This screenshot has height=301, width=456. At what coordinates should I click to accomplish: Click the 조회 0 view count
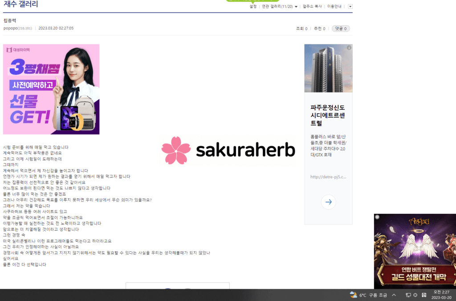point(301,29)
